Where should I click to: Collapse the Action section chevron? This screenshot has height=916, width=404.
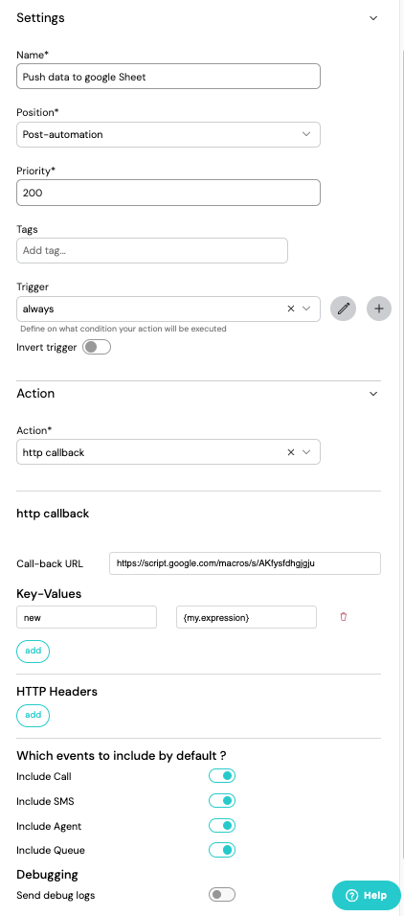coord(373,394)
